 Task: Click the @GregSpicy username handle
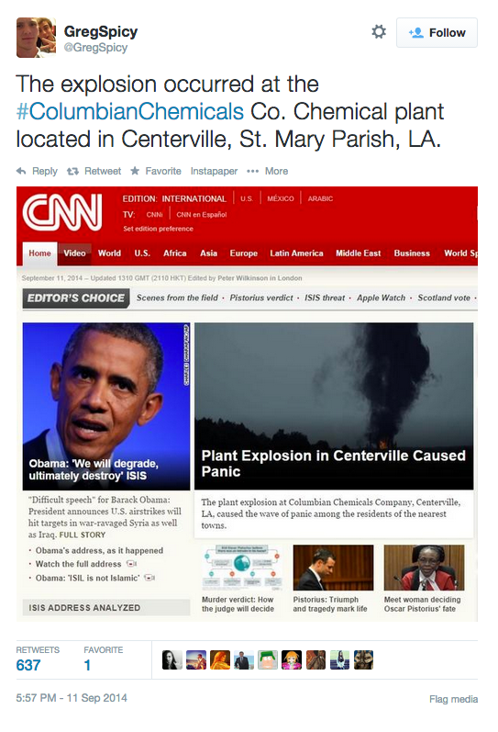click(x=95, y=48)
